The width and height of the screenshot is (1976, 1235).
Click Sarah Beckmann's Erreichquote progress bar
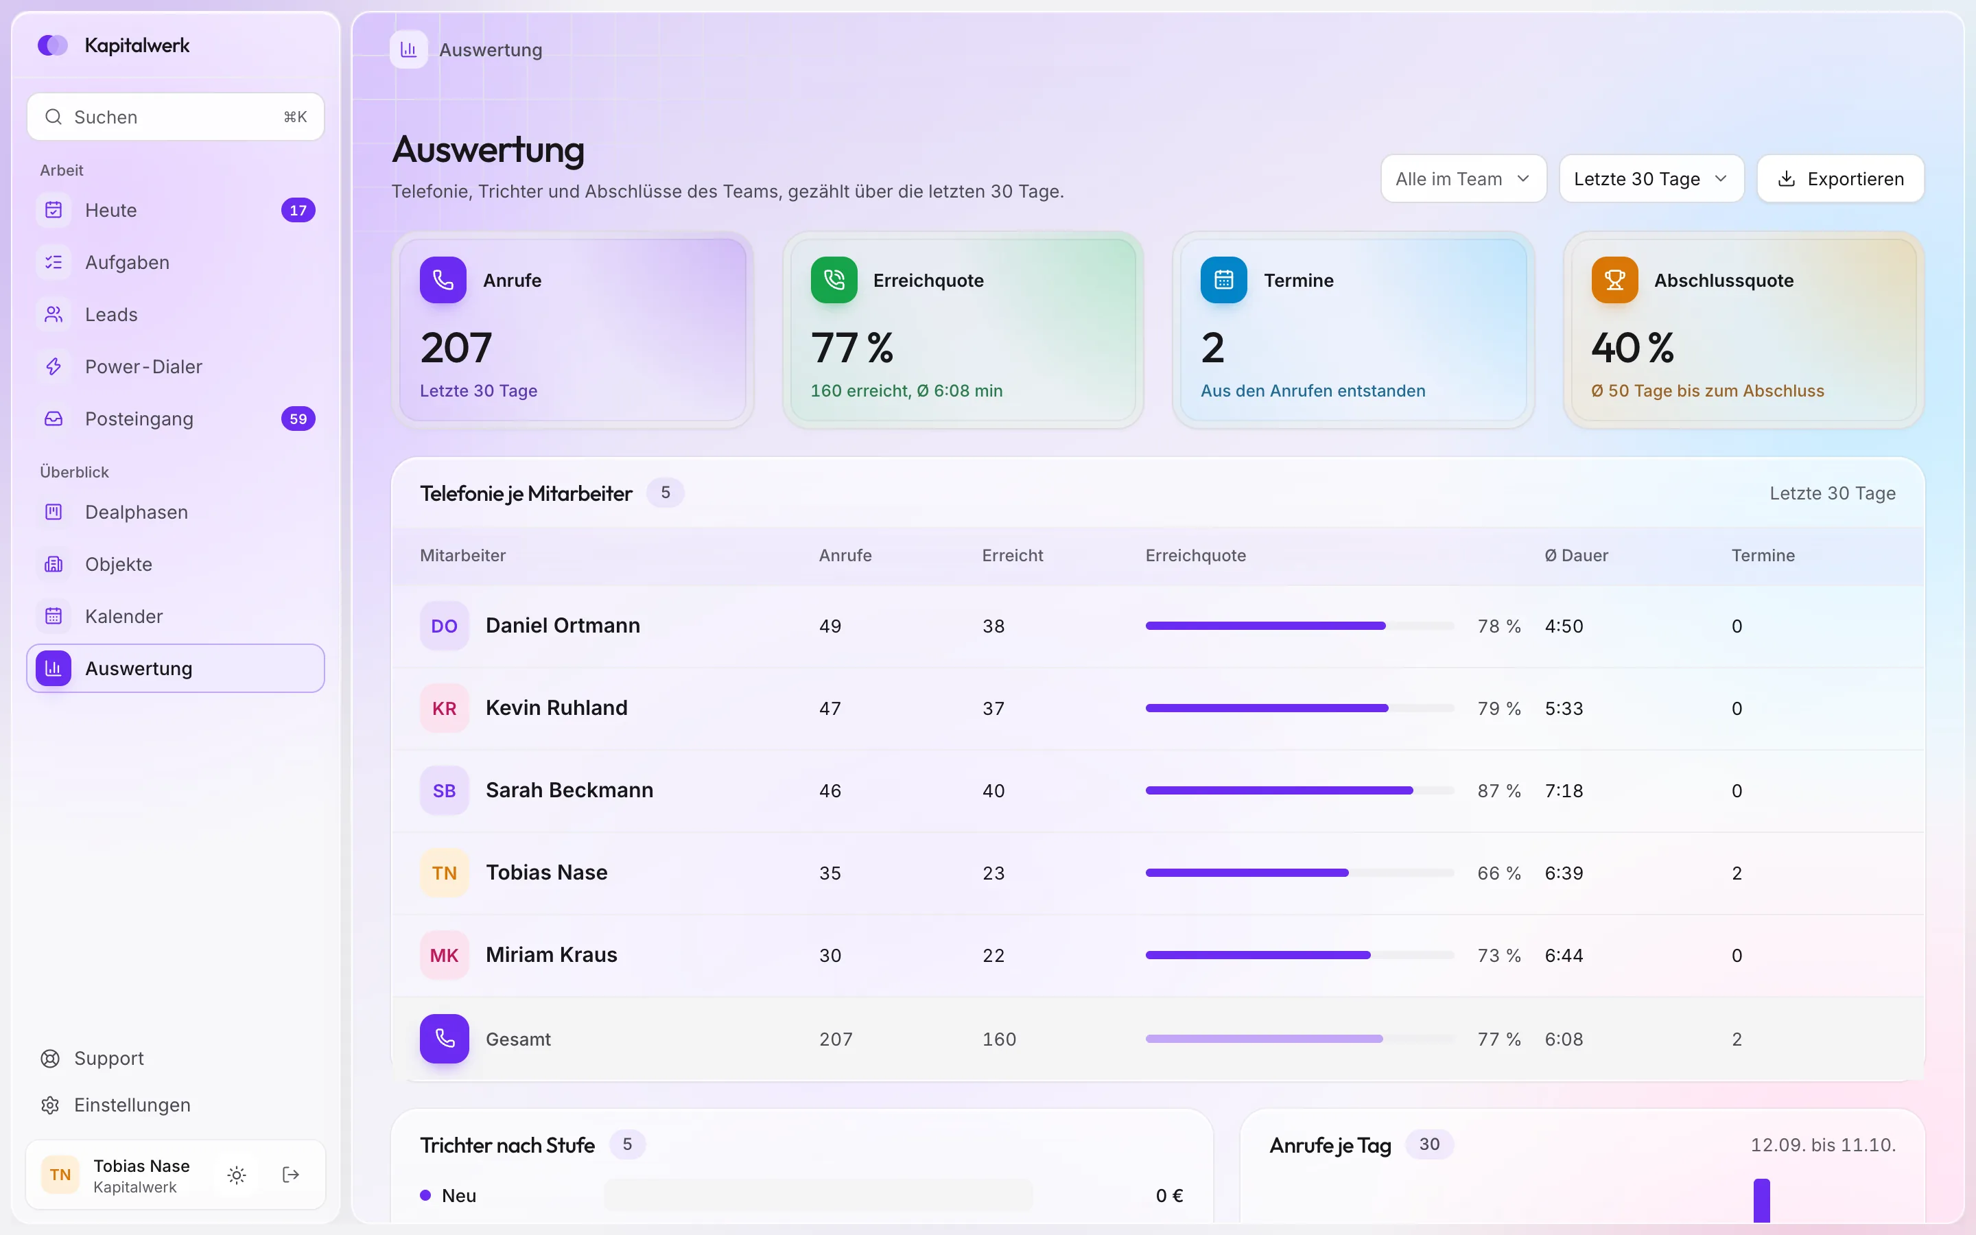1300,790
